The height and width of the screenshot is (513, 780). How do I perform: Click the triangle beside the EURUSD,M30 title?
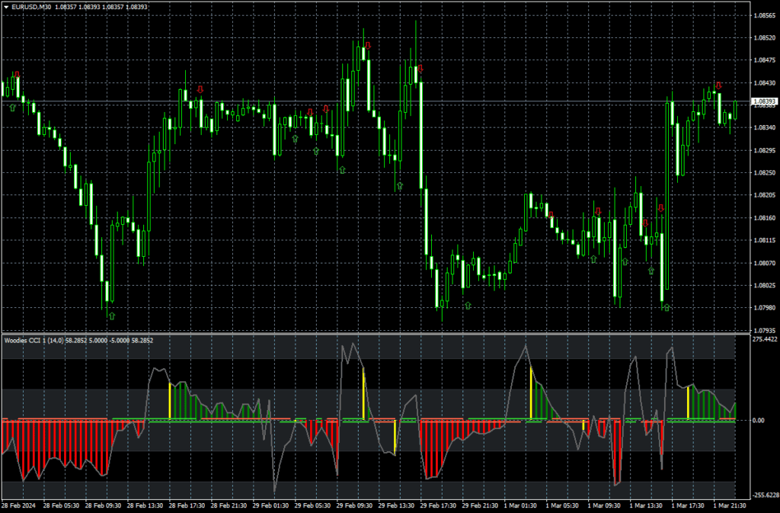pyautogui.click(x=6, y=7)
